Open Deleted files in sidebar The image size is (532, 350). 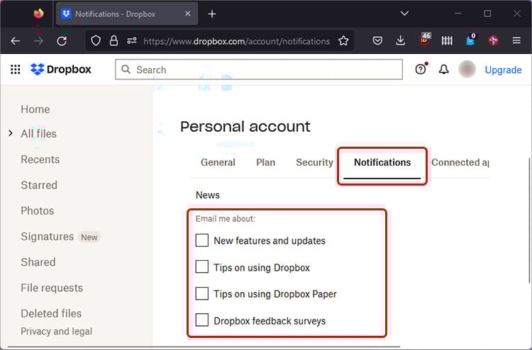point(51,314)
